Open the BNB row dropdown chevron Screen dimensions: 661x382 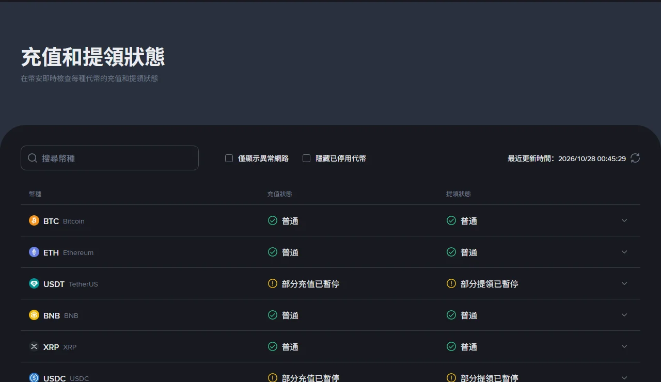pos(624,315)
